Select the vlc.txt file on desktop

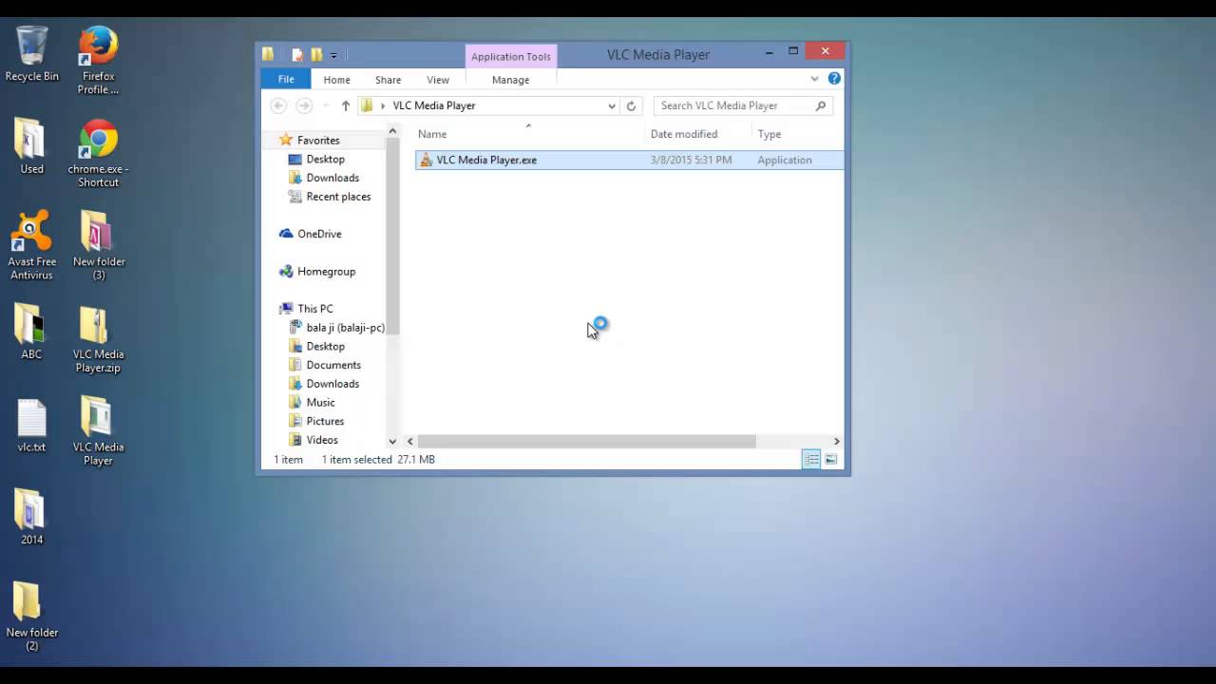point(31,425)
